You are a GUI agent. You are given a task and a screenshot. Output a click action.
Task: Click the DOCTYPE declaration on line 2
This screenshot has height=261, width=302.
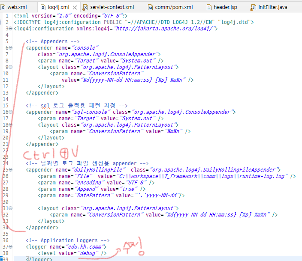click(134, 22)
